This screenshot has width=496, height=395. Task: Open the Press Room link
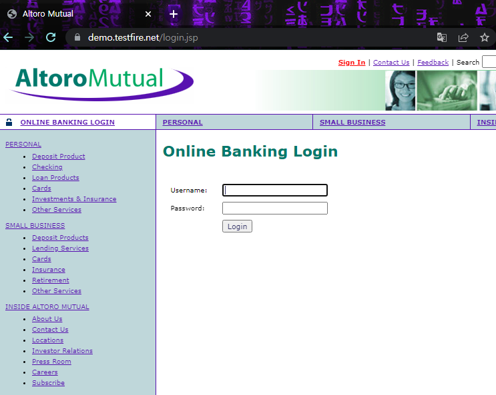point(51,362)
